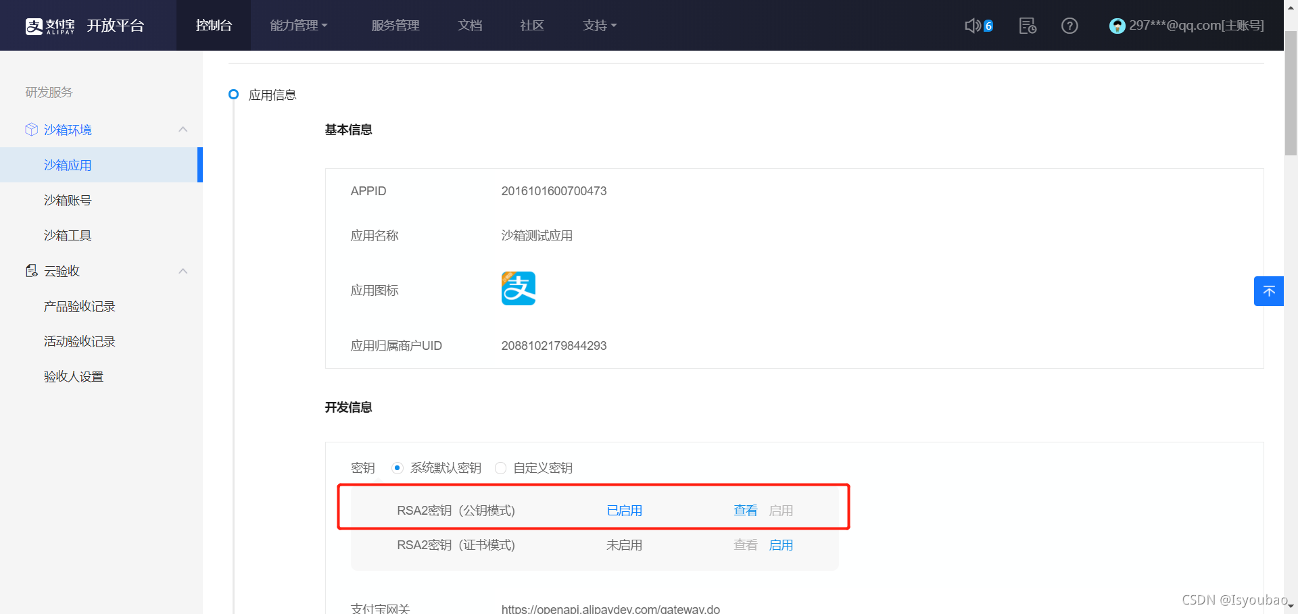Click 启用 for RSA2密钥 证书模式
The height and width of the screenshot is (614, 1298).
point(781,545)
